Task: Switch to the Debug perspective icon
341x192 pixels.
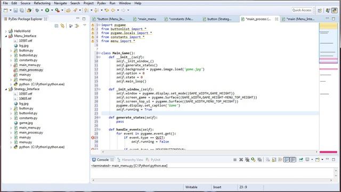Action: (x=328, y=10)
